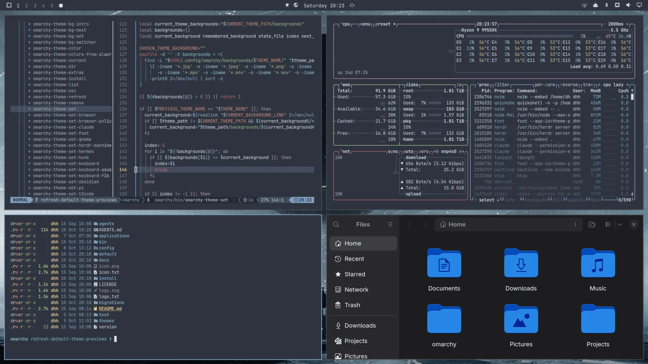This screenshot has height=364, width=648.
Task: Click the Bluetooth icon in top bar
Action: point(606,5)
